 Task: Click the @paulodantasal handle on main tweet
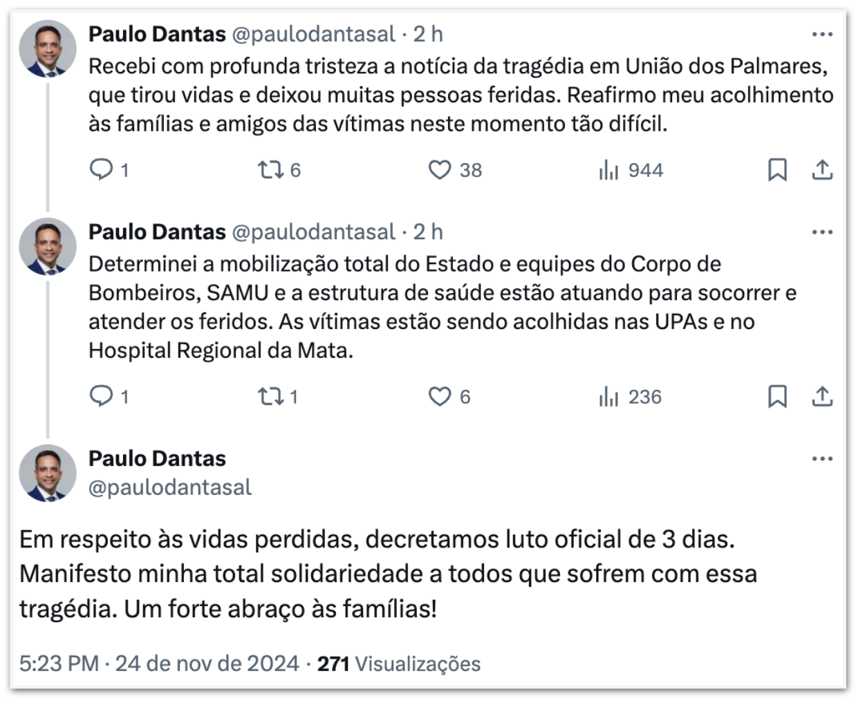170,487
